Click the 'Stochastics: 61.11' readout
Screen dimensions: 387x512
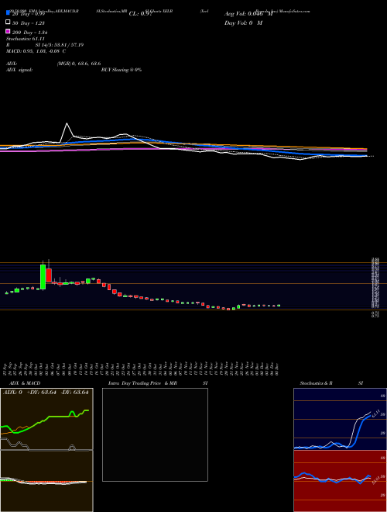click(25, 39)
